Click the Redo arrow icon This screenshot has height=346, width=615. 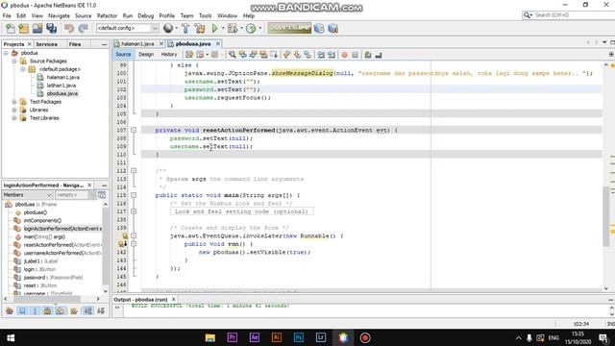[84, 28]
